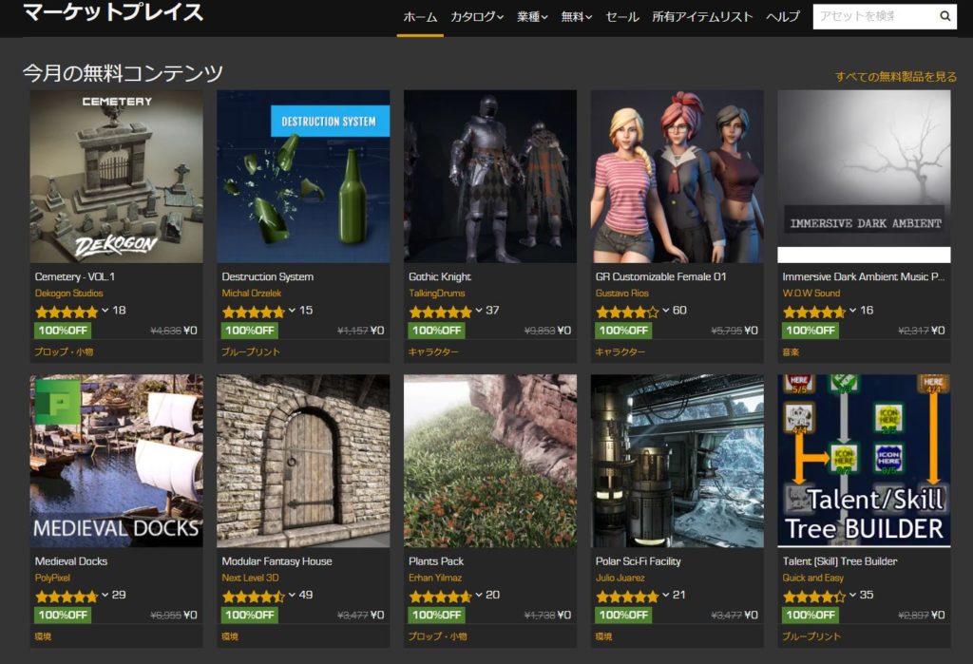Image resolution: width=973 pixels, height=664 pixels.
Task: Visit the PolyPixel seller page
Action: pyautogui.click(x=52, y=578)
